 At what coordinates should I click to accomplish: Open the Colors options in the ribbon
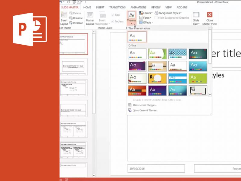pyautogui.click(x=146, y=13)
